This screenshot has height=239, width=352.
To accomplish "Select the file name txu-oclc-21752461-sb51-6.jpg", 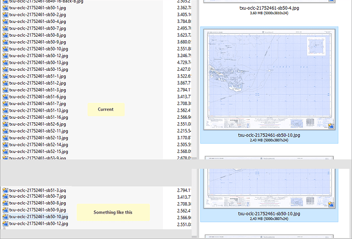I will click(38, 97).
